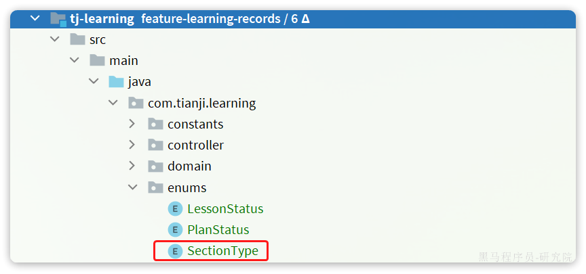Click the main folder icon

(x=97, y=60)
